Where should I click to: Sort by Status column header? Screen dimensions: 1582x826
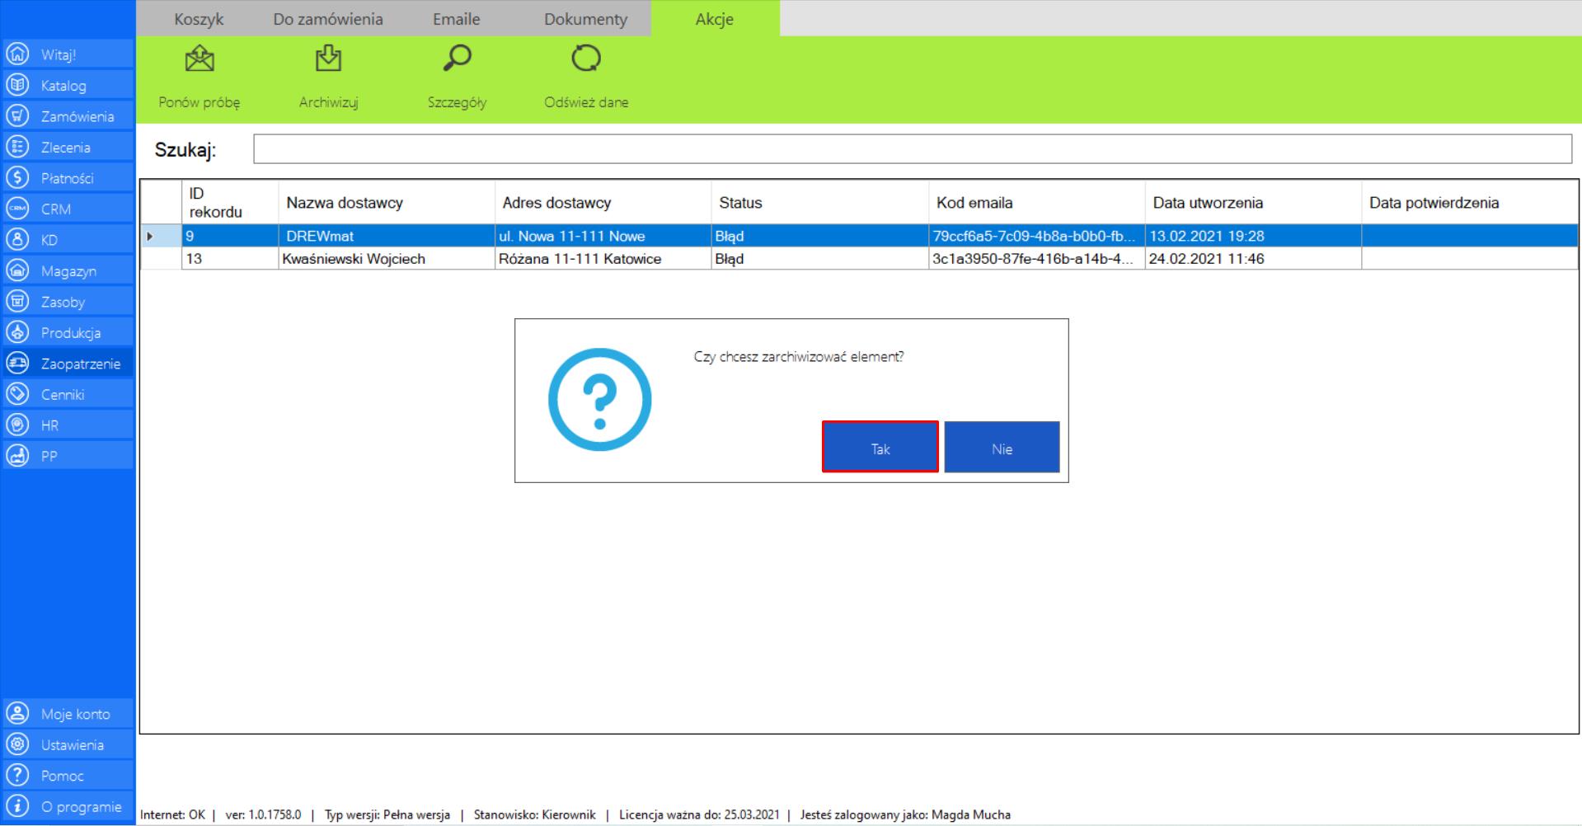click(x=819, y=203)
